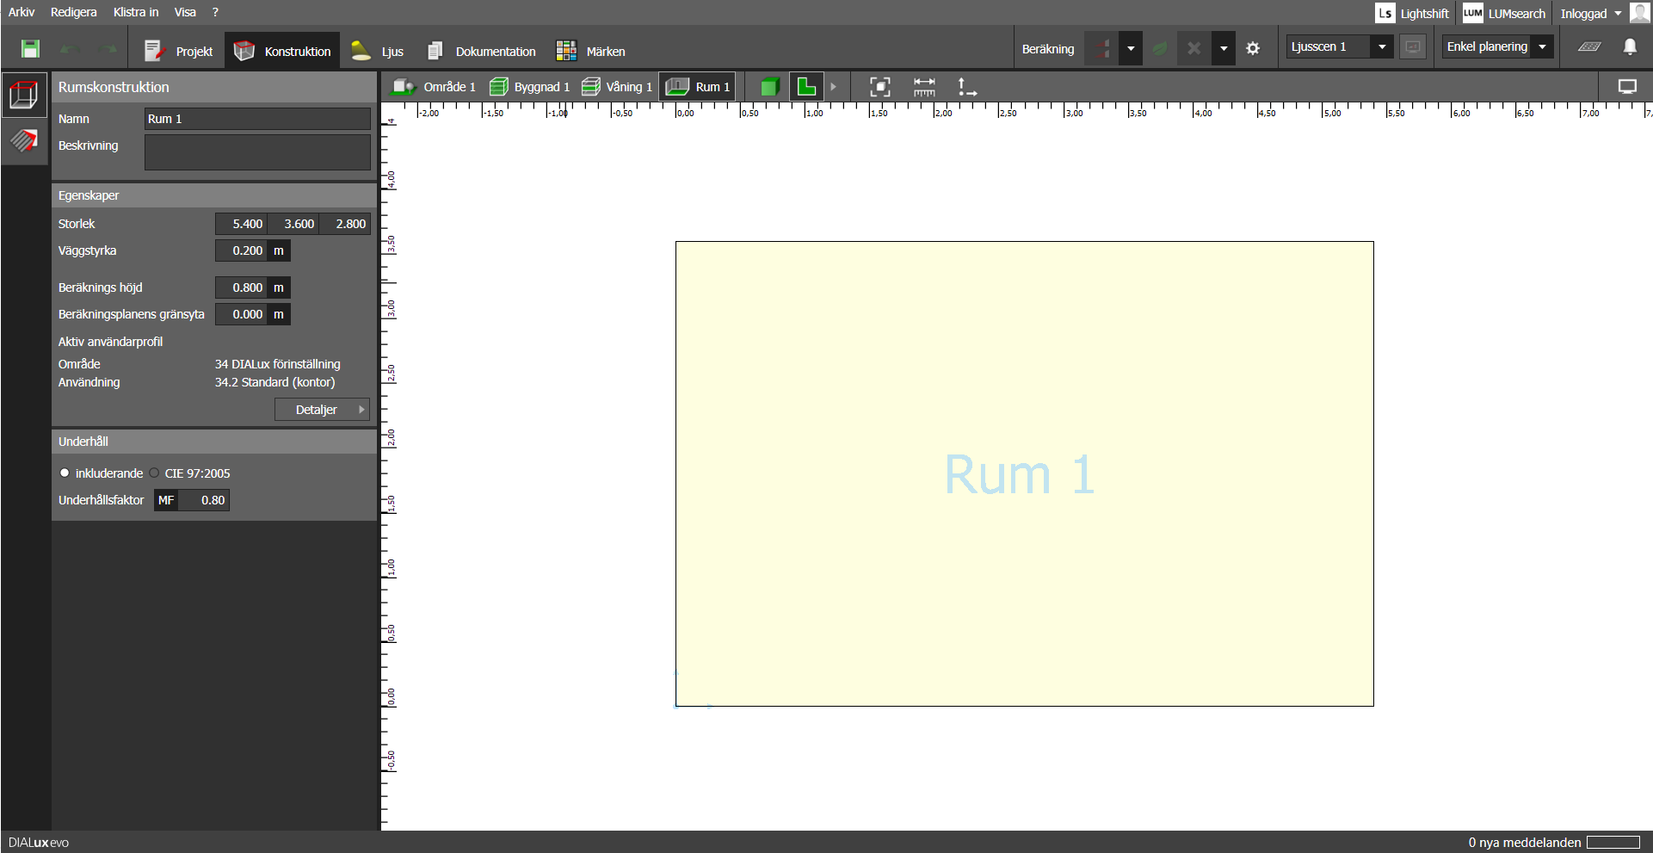
Task: Activate the set coordinate origin tool
Action: 967,86
